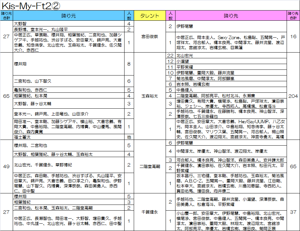
Task: Select the cell '亀梨和也、赤西仁'
Action: pos(68,90)
